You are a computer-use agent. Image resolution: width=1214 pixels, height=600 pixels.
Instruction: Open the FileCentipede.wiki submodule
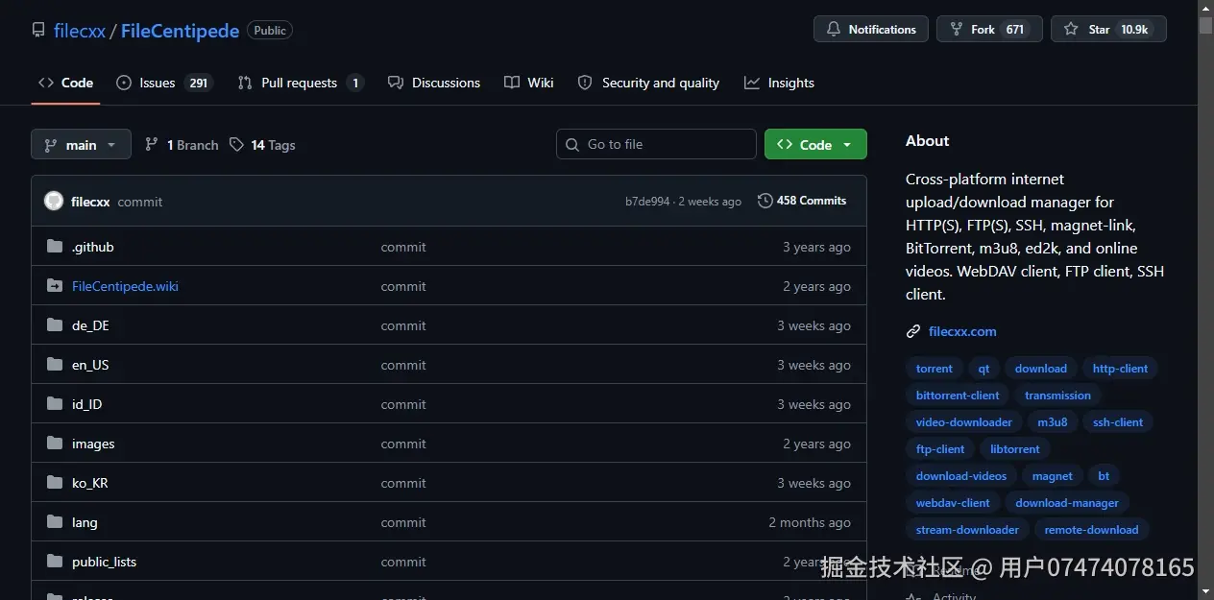tap(125, 286)
